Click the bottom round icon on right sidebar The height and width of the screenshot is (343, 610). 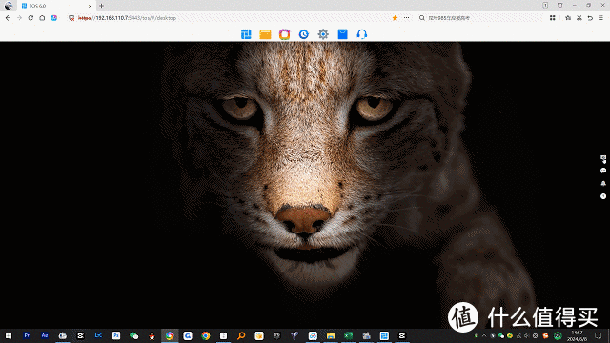tap(603, 196)
